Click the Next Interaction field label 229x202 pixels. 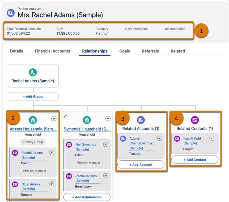point(136,29)
